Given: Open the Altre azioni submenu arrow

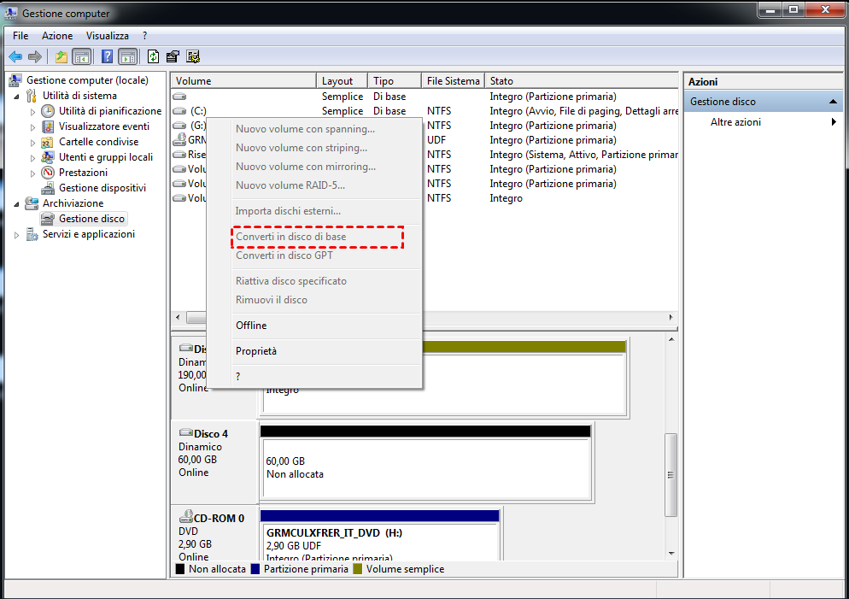Looking at the screenshot, I should click(x=834, y=122).
